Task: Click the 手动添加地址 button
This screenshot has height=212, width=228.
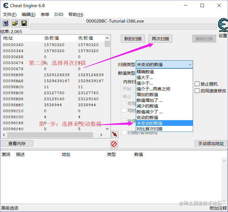Action: click(211, 143)
